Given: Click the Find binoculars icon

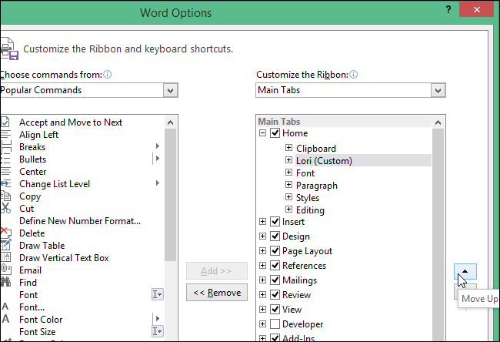Looking at the screenshot, I should tap(5, 283).
